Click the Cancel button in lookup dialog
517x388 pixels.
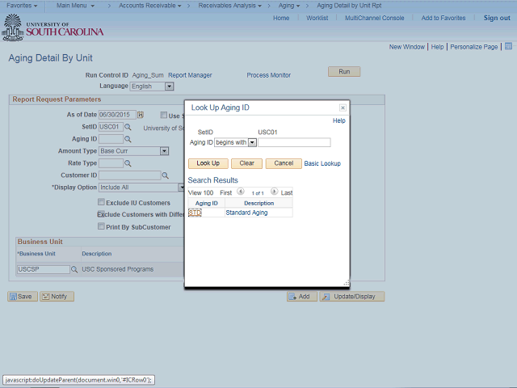click(284, 163)
